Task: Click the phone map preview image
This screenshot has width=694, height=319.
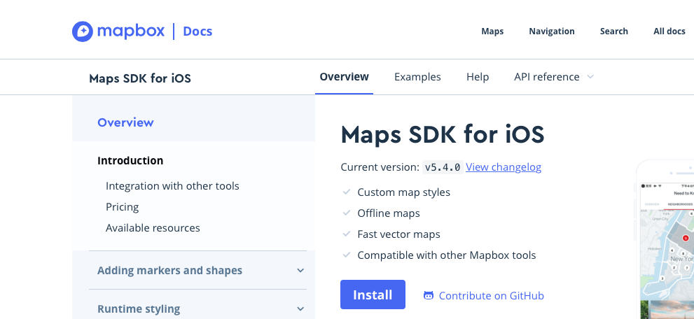Action: tap(666, 245)
